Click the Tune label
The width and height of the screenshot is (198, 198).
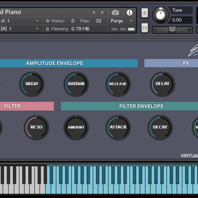[x=177, y=10]
